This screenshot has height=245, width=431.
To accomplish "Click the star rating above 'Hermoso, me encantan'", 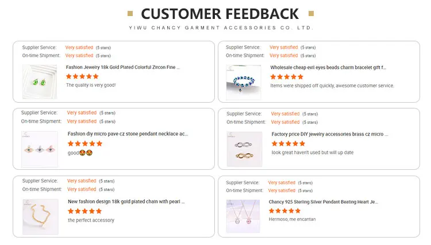I will tap(284, 211).
